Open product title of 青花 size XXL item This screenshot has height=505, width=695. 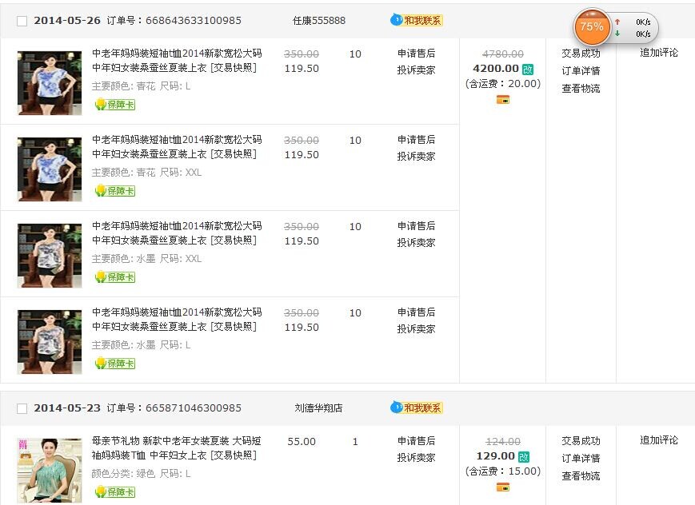click(177, 147)
